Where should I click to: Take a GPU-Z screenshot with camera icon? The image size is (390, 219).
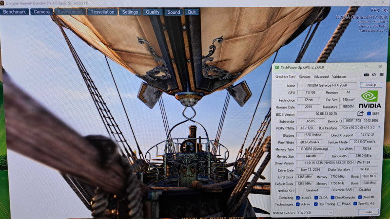(366, 74)
